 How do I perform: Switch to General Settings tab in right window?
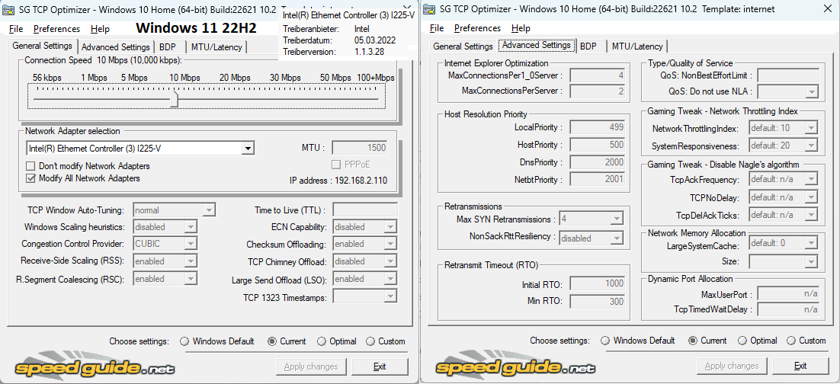[463, 46]
